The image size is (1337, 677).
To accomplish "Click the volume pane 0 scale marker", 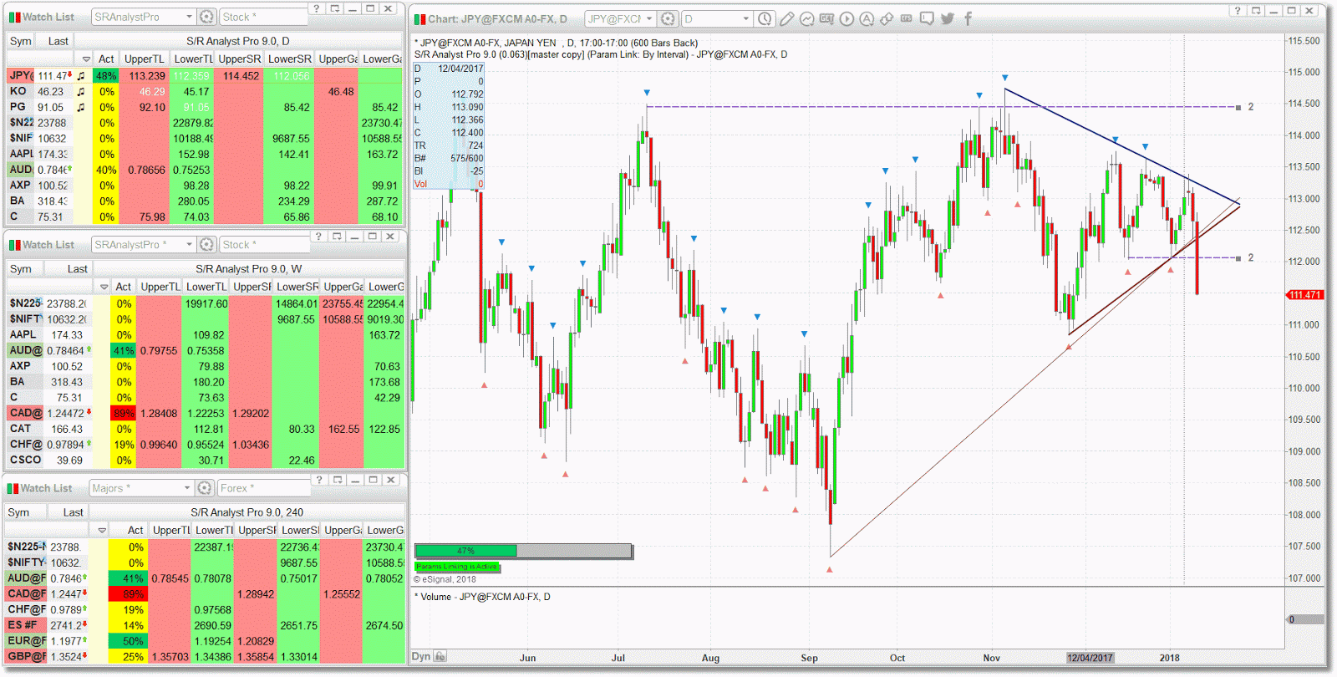I will [x=1304, y=619].
